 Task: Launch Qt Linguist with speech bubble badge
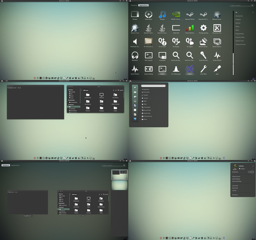click(x=190, y=42)
